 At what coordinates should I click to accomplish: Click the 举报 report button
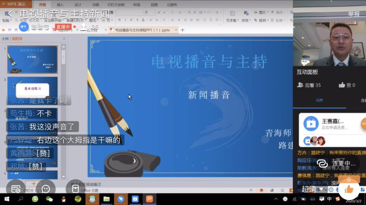pyautogui.click(x=354, y=14)
